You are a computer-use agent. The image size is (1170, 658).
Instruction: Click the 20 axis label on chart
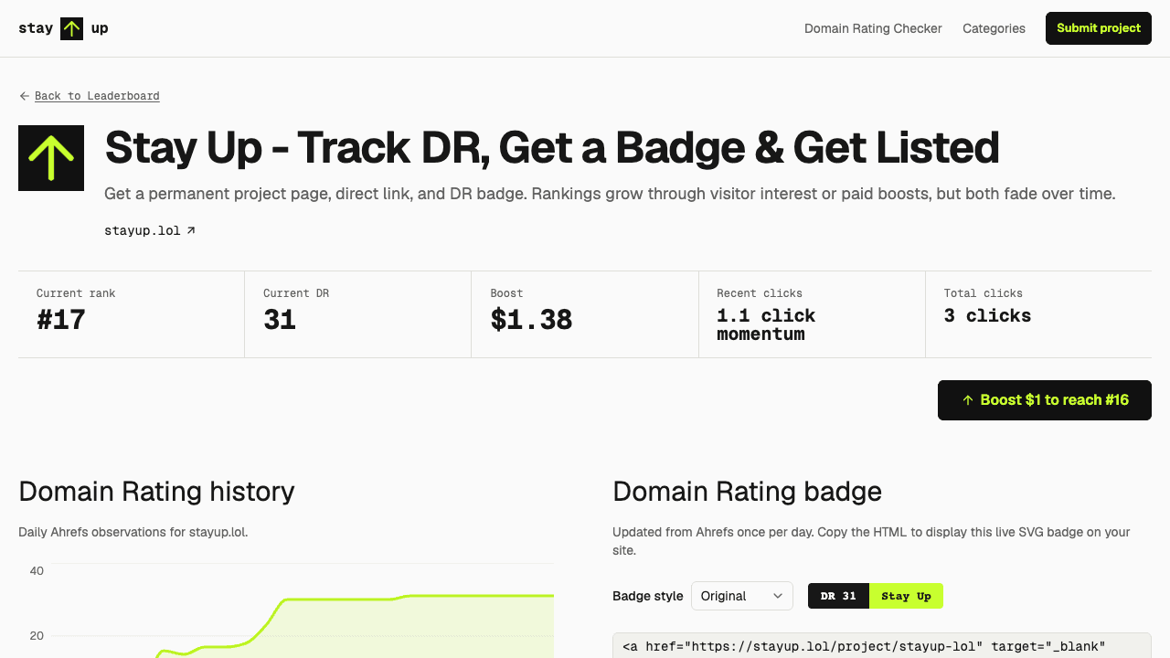[x=37, y=636]
